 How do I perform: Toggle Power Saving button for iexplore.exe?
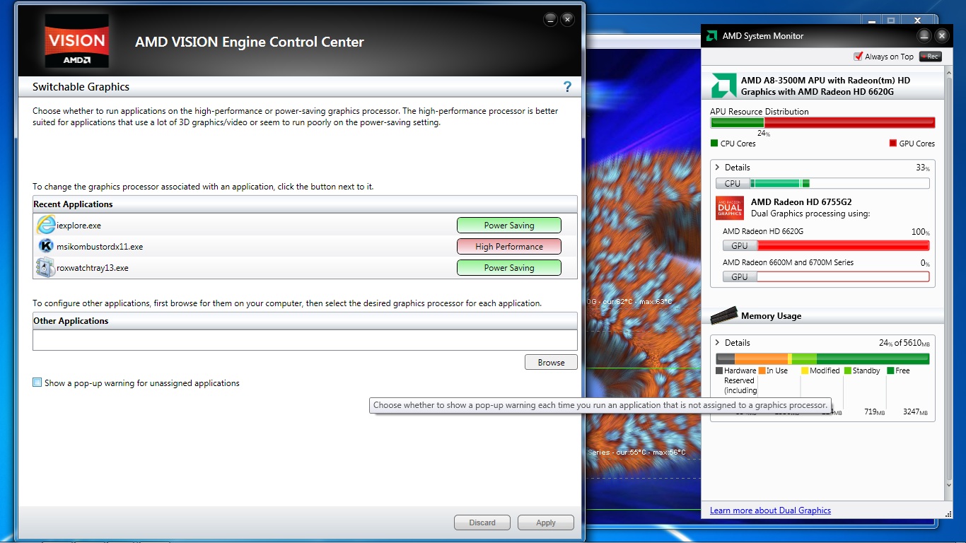tap(509, 226)
